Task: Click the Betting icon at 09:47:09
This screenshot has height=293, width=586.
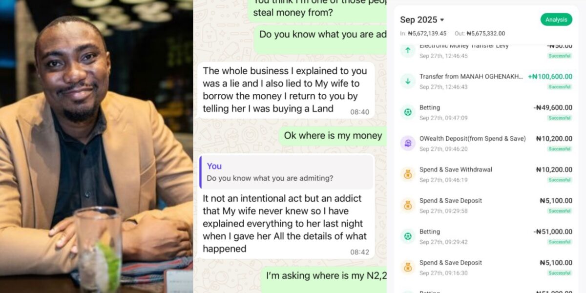Action: [408, 112]
